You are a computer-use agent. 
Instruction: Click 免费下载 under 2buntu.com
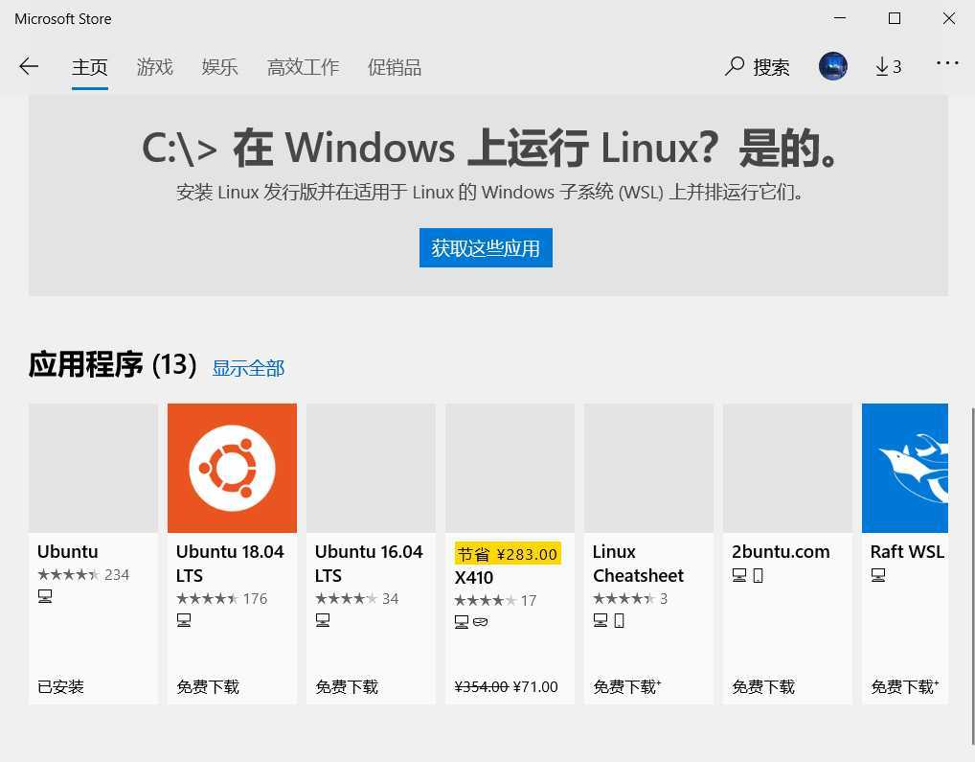tap(763, 686)
